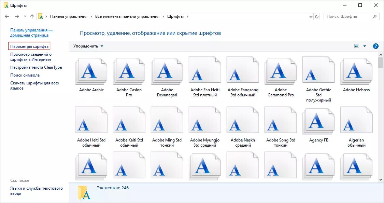Viewport: 384px width, 203px height.
Task: Click the Agency FB font name label
Action: click(x=318, y=140)
